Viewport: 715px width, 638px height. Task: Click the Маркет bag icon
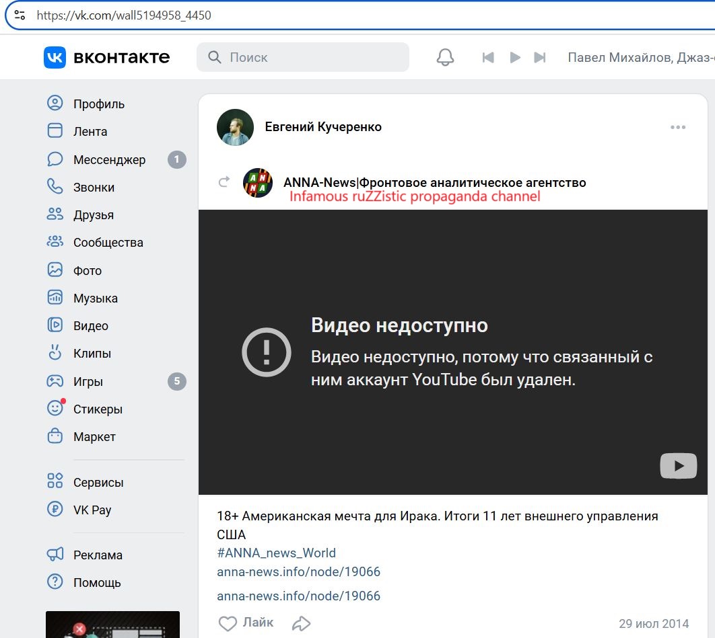click(x=55, y=436)
